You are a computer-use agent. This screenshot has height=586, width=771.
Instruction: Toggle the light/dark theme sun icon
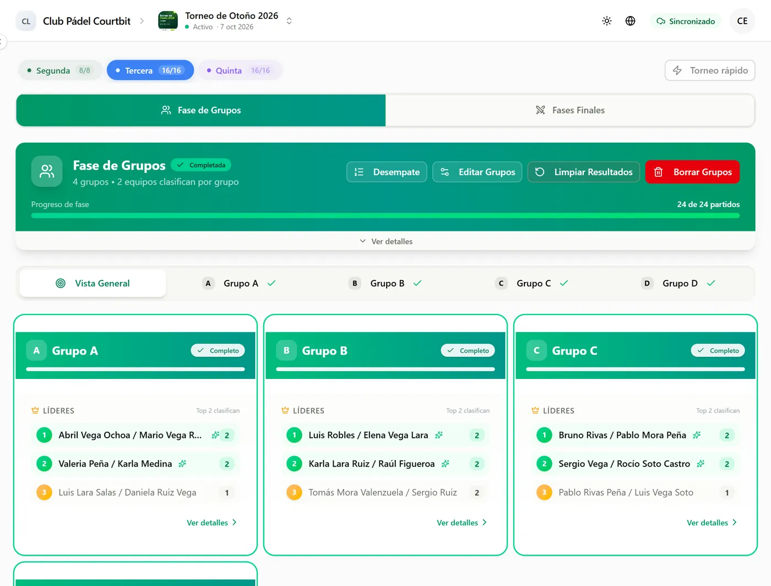click(x=607, y=21)
